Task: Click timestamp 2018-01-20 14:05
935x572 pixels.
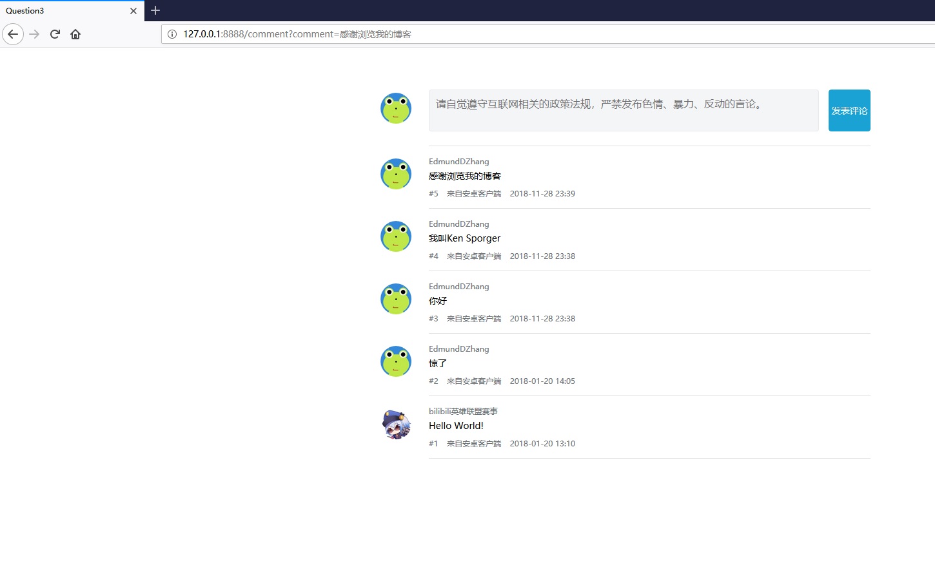Action: tap(542, 381)
